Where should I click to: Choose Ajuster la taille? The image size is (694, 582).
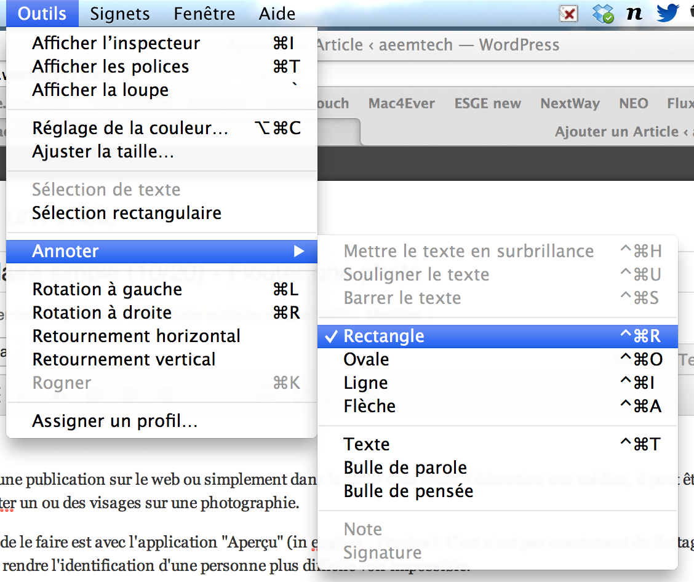coord(103,151)
